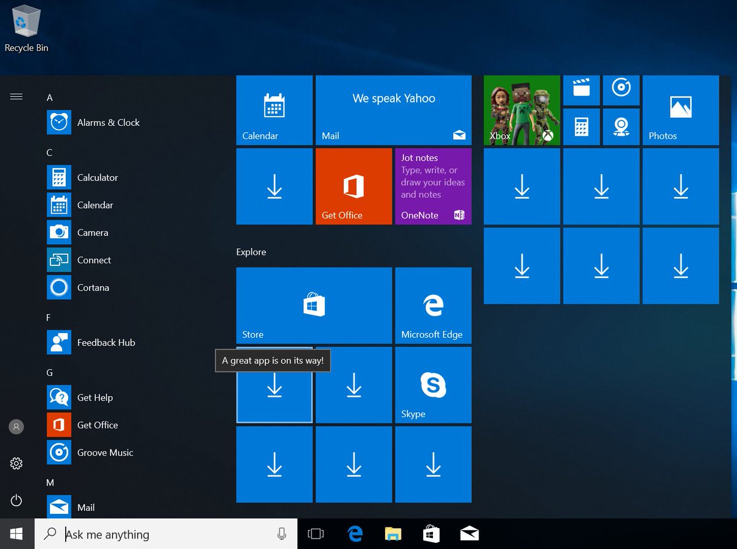This screenshot has height=549, width=737.
Task: Click the highlighted download tile under the tooltip
Action: (x=275, y=385)
